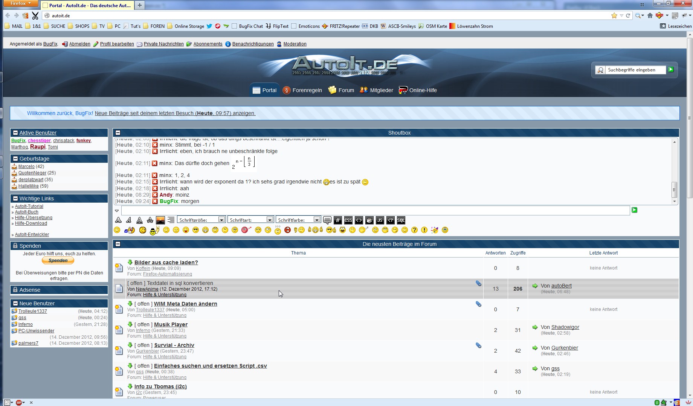
Task: Insert the question mark smiley
Action: 414,230
